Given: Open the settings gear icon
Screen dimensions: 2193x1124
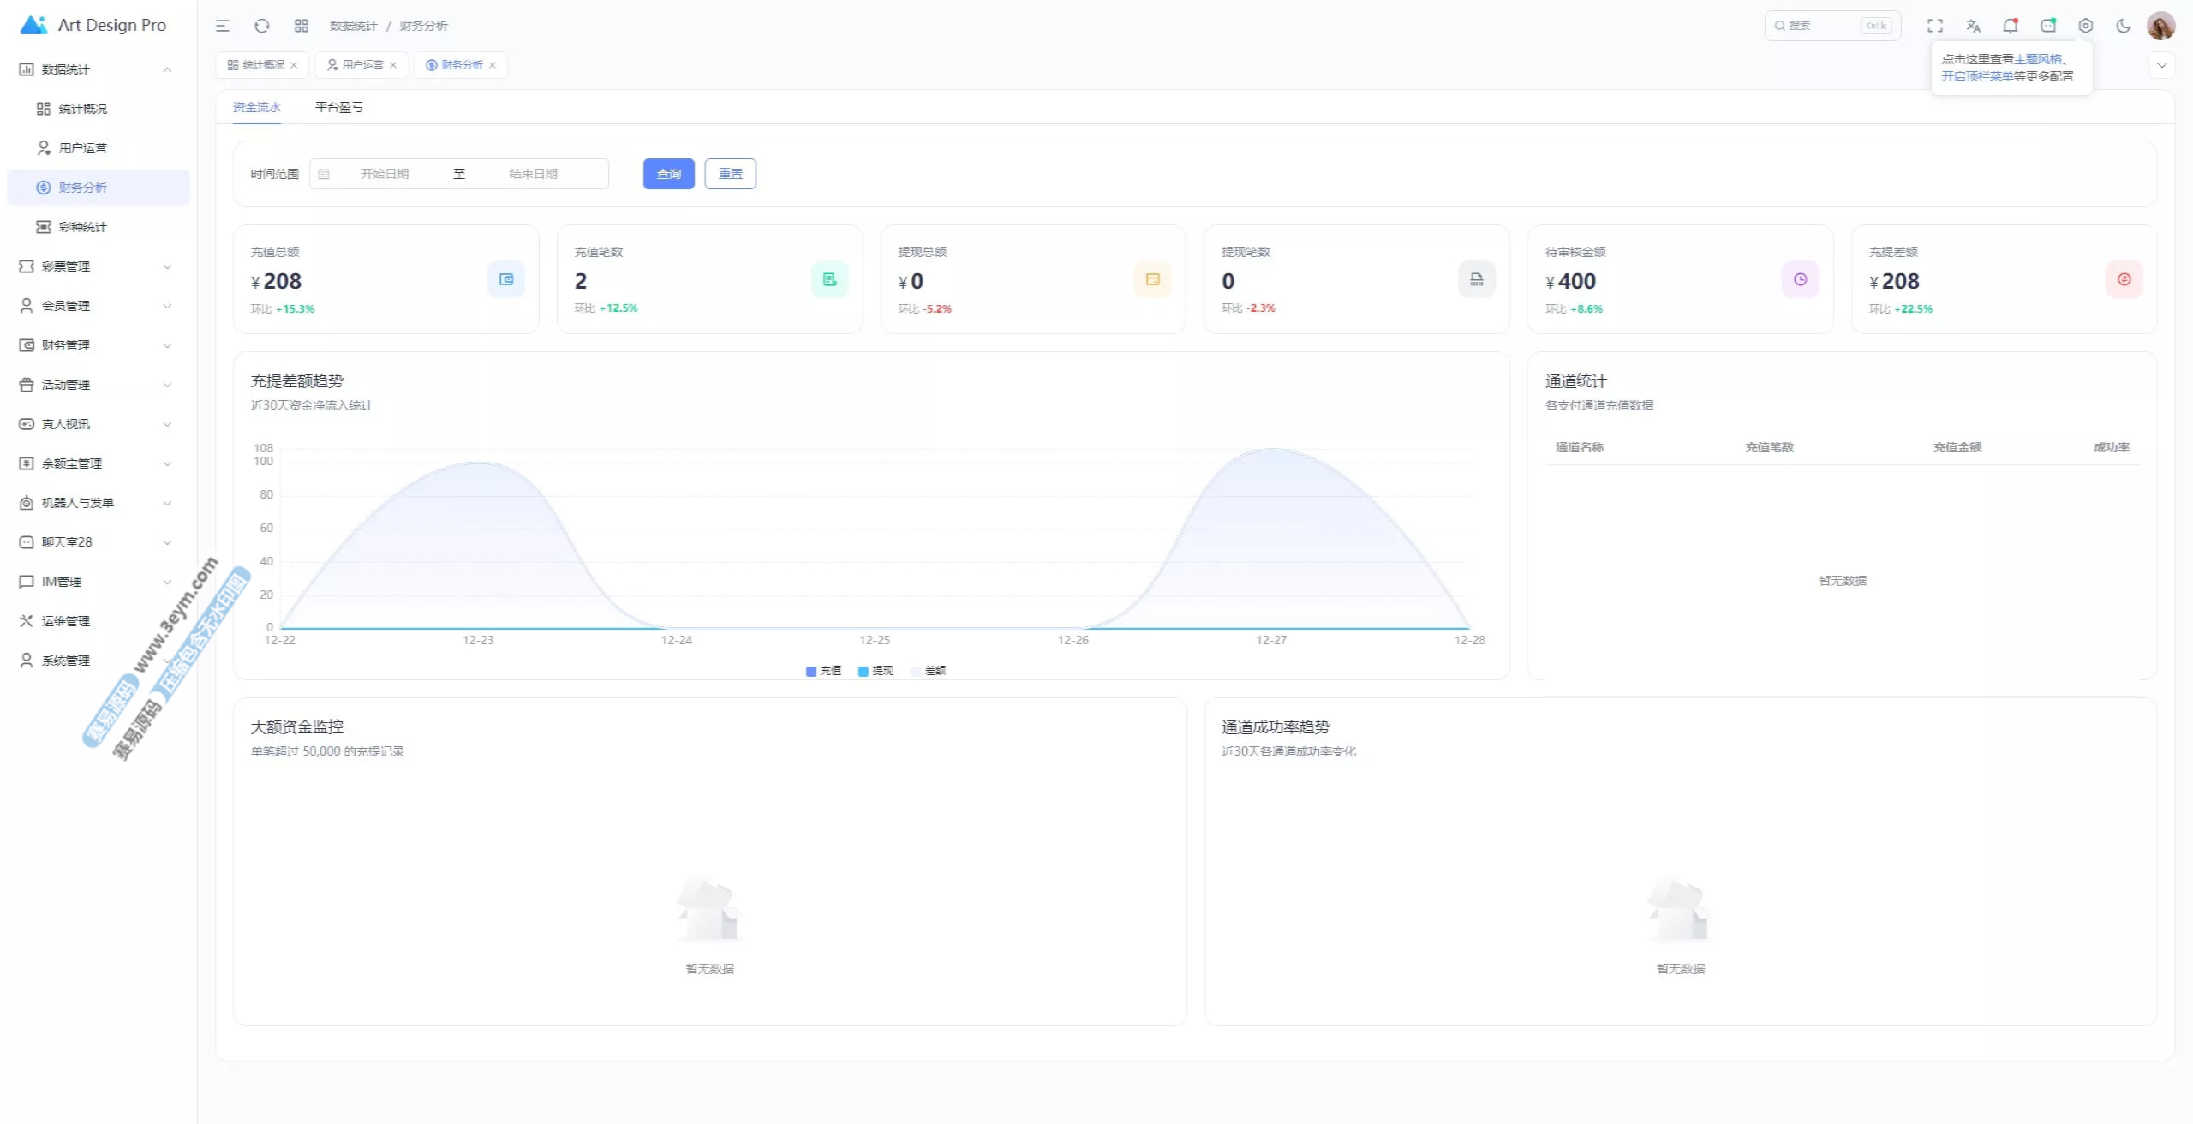Looking at the screenshot, I should coord(2086,26).
